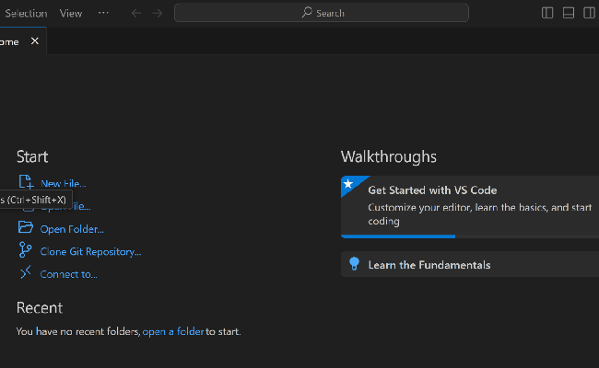This screenshot has width=599, height=368.
Task: Select the Connect to... link
Action: (69, 274)
